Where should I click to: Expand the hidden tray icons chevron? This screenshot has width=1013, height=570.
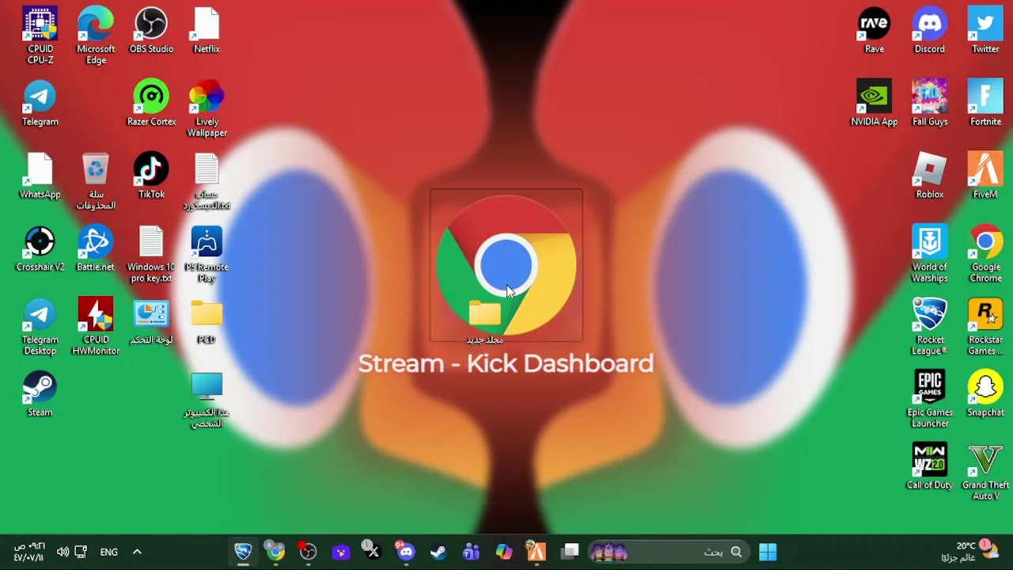[137, 552]
